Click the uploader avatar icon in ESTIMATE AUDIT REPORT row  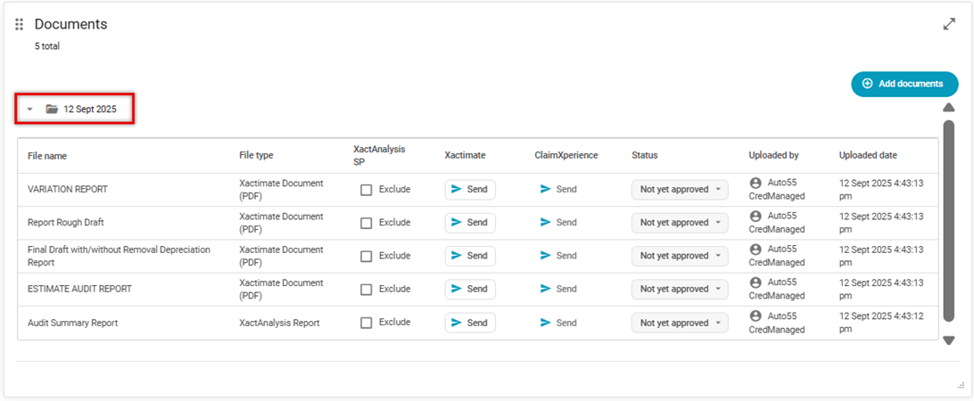click(x=755, y=282)
